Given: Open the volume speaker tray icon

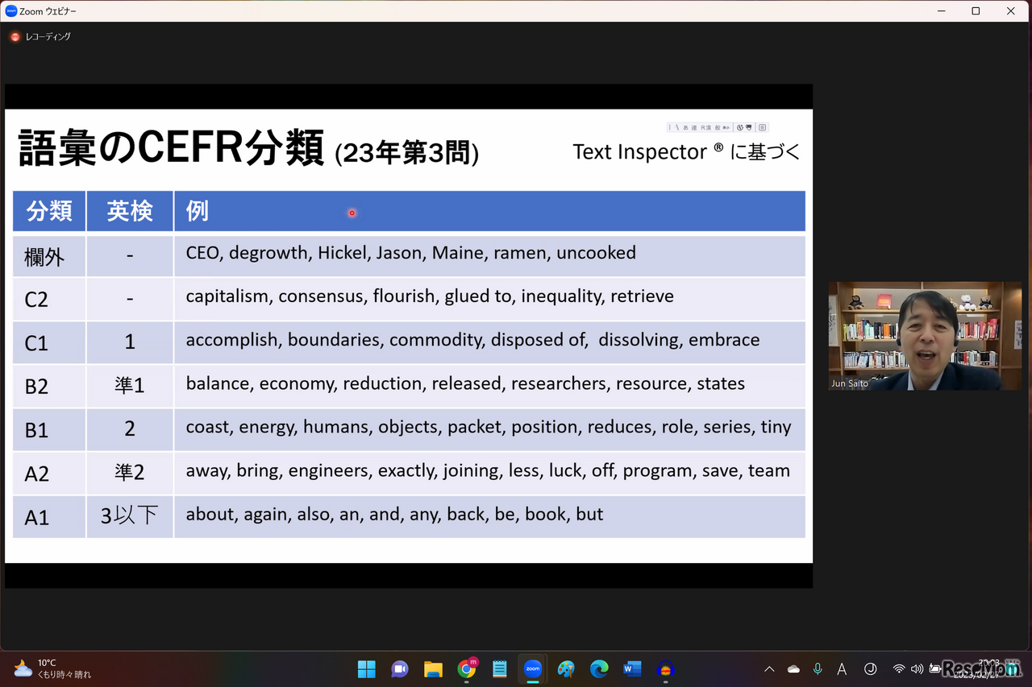Looking at the screenshot, I should pos(917,669).
